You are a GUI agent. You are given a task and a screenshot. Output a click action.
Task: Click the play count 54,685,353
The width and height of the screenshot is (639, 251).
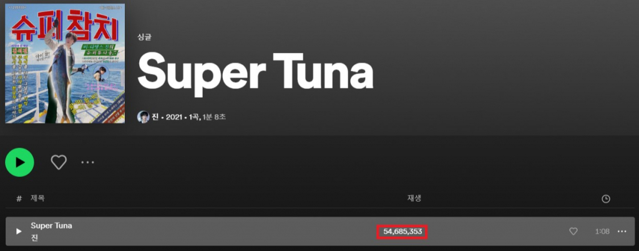(402, 232)
